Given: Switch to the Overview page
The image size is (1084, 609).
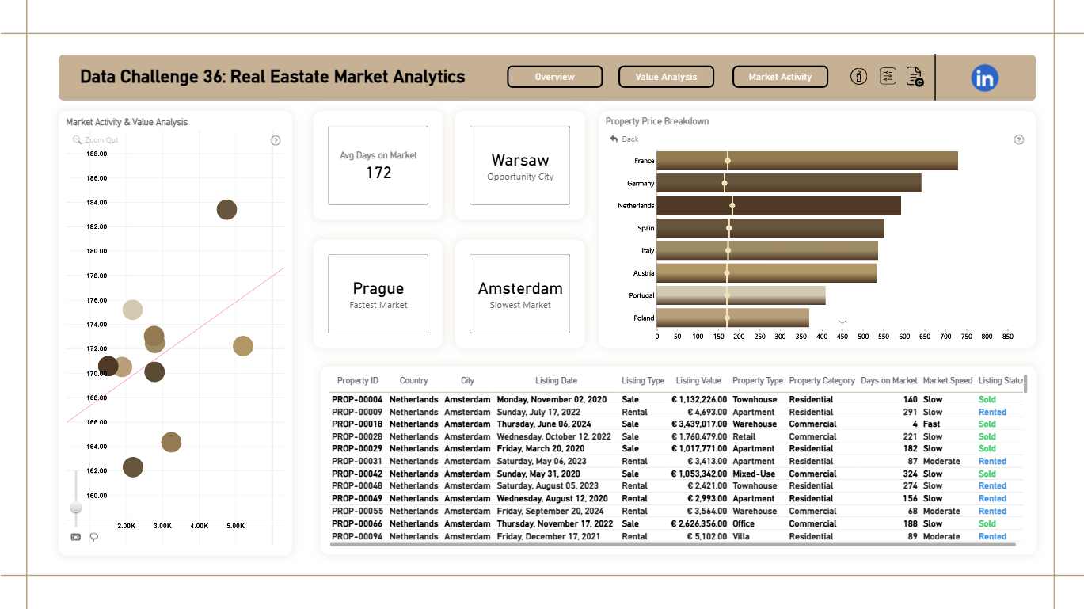Looking at the screenshot, I should click(x=554, y=77).
